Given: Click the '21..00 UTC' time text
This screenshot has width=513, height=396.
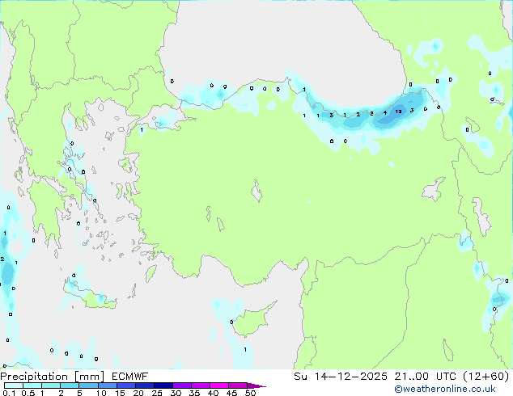Looking at the screenshot, I should pos(426,377).
